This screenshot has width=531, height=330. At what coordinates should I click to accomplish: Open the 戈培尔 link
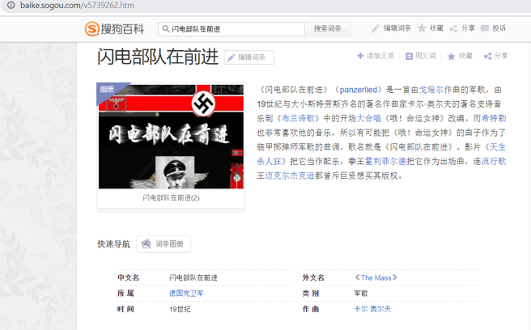(x=431, y=89)
